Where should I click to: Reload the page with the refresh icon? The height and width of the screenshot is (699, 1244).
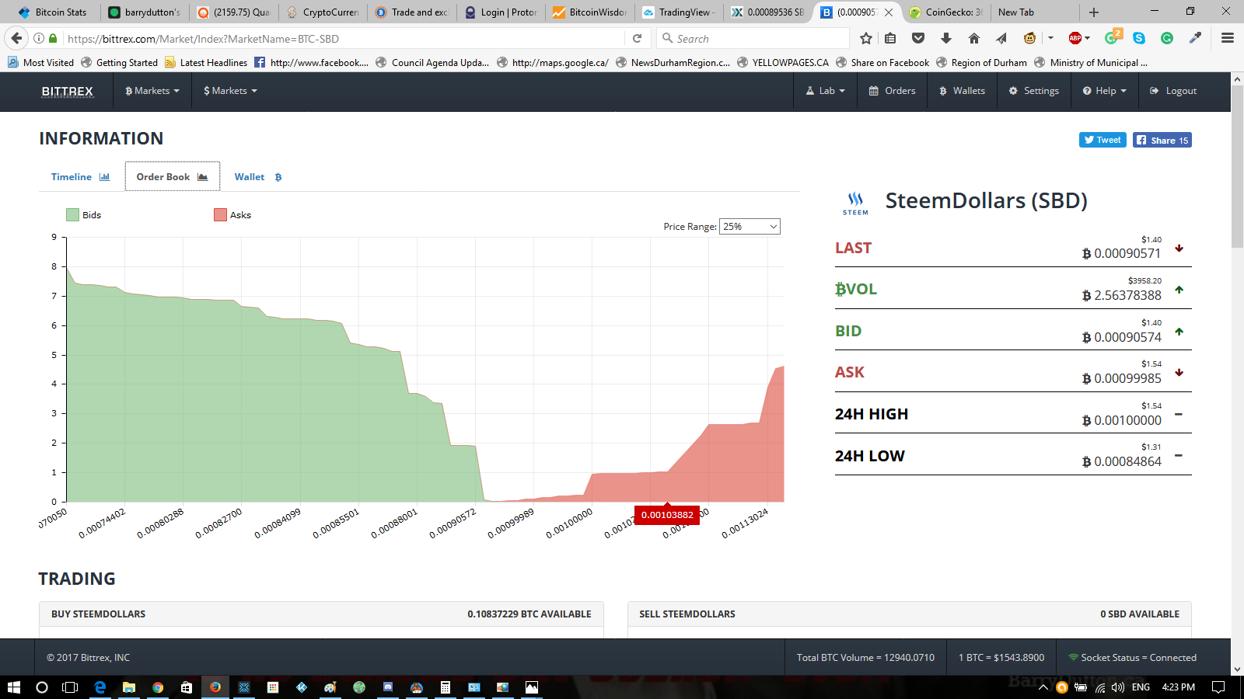pyautogui.click(x=637, y=38)
